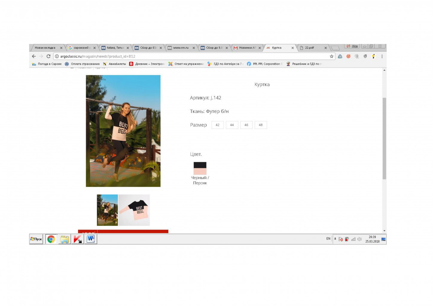
Task: Bookmark this page with the star icon
Action: [332, 56]
